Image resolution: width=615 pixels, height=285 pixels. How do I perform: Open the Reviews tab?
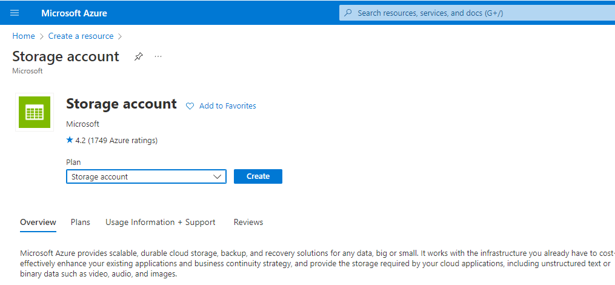[x=248, y=222]
